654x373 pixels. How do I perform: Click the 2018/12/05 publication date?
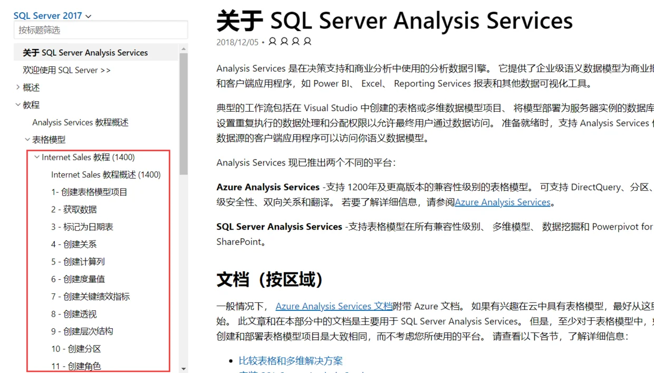click(237, 42)
